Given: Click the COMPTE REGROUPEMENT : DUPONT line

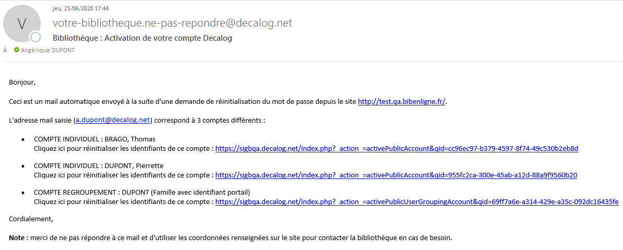Looking at the screenshot, I should point(142,192).
